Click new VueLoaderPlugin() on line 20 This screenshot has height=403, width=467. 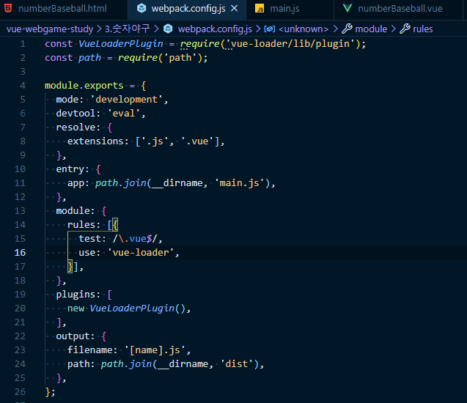(x=126, y=308)
